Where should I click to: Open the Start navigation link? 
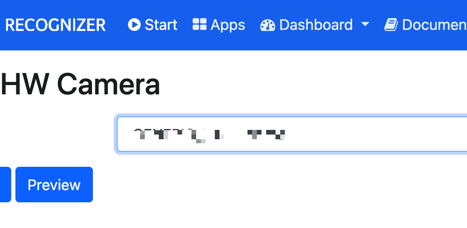pos(153,24)
